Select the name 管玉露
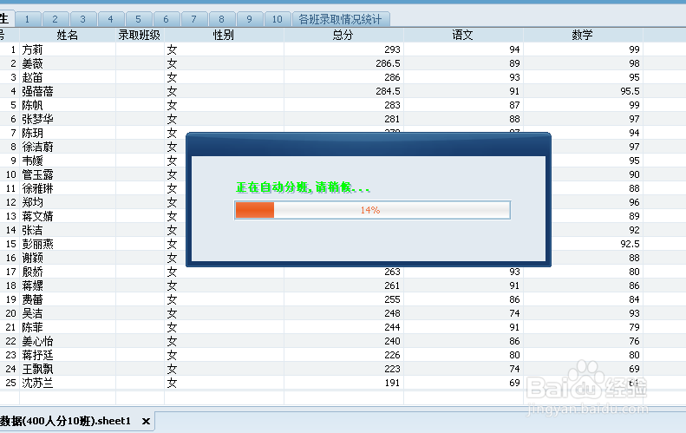 click(x=37, y=174)
